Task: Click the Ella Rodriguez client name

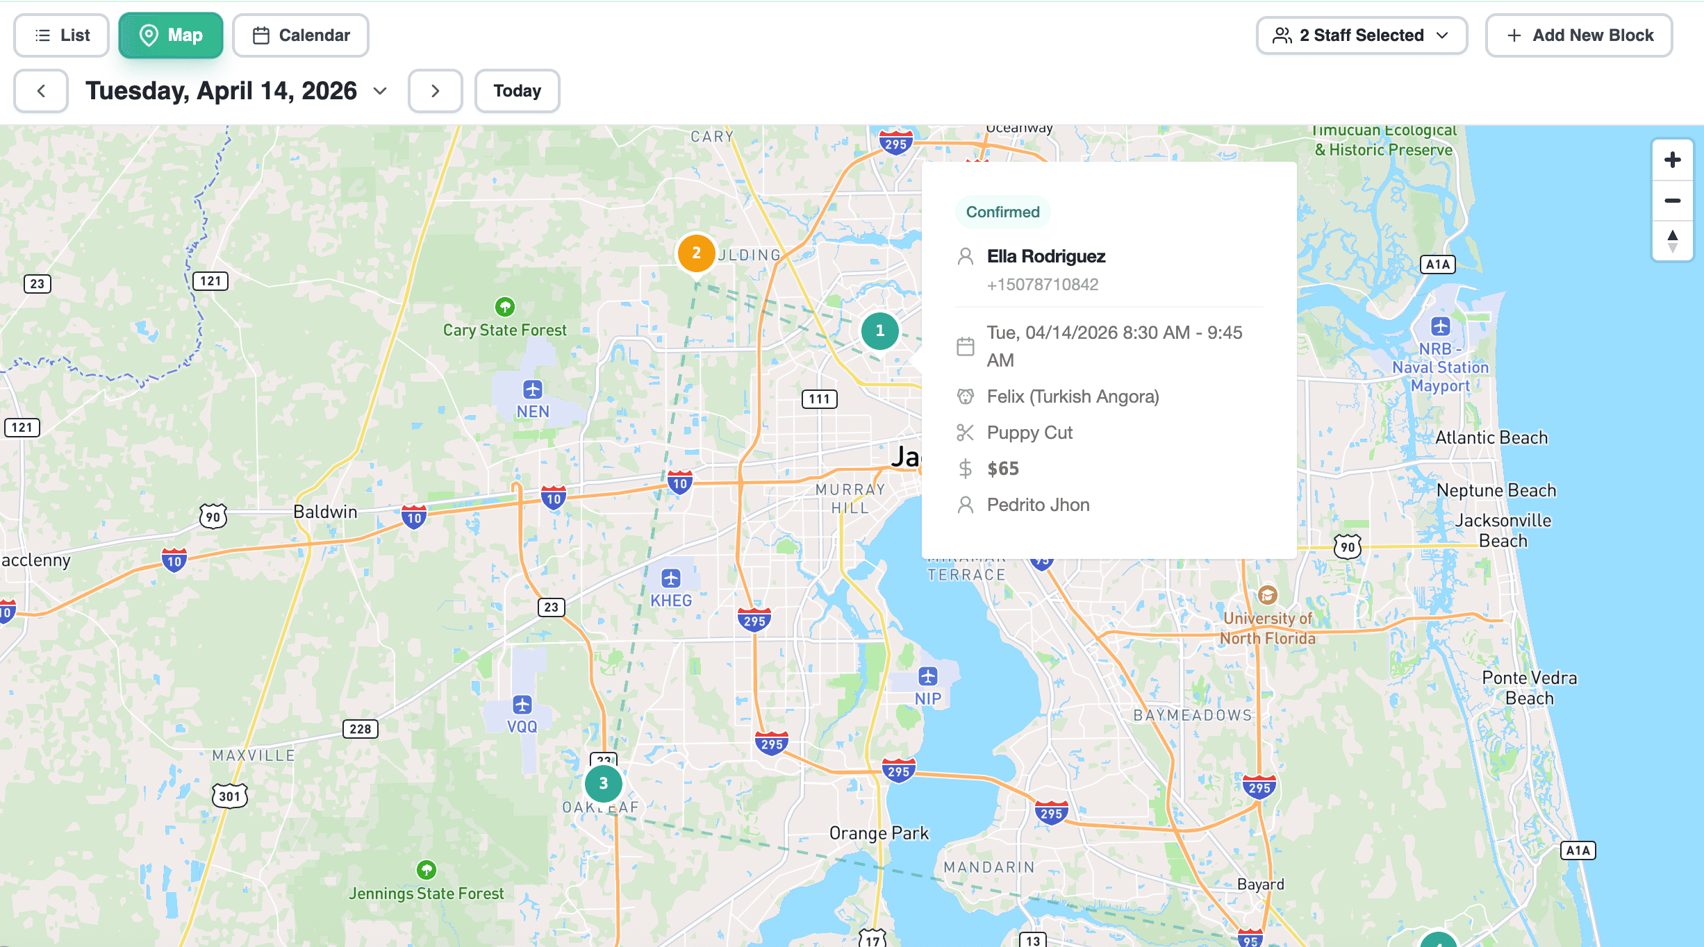Action: (1045, 257)
